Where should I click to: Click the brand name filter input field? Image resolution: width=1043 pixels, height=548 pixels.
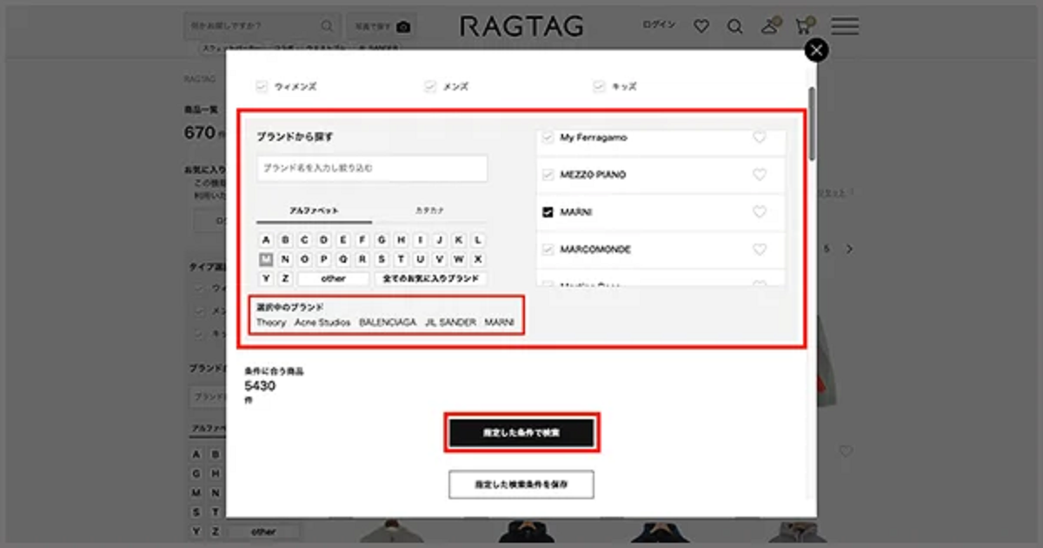pos(372,168)
